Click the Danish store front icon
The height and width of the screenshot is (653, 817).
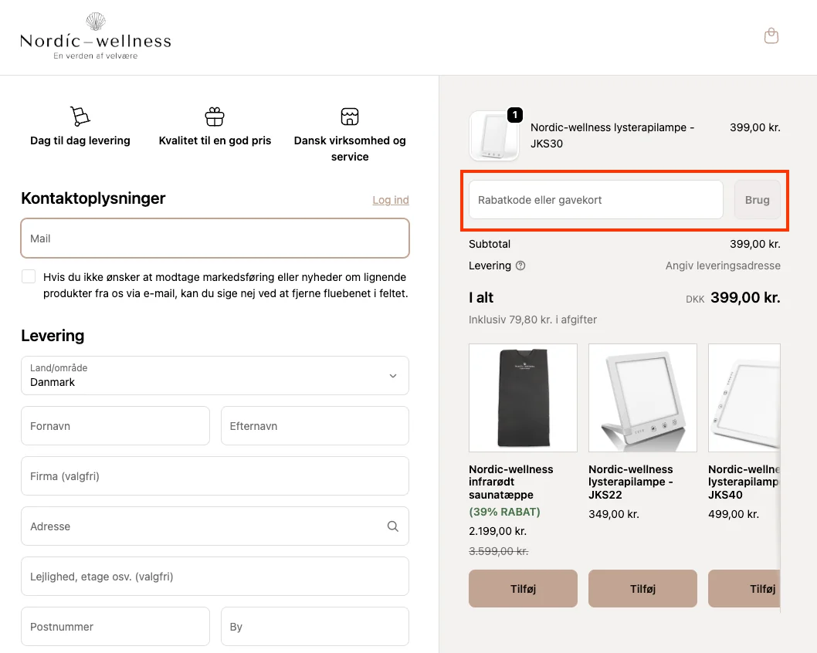tap(350, 117)
